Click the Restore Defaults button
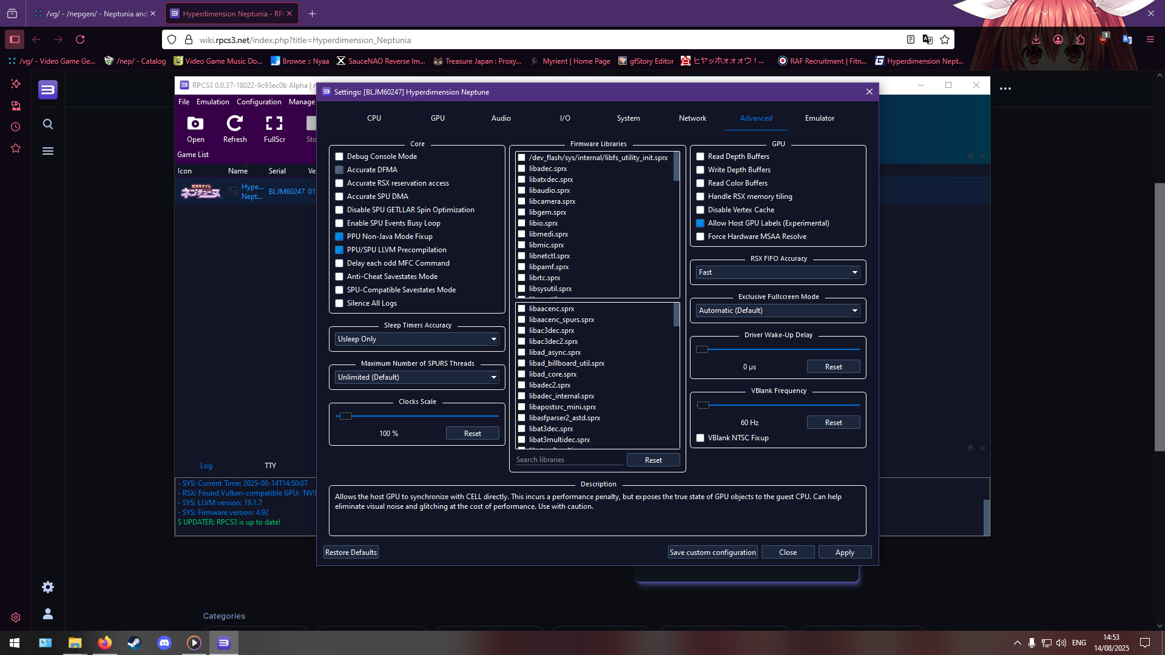 (x=351, y=553)
